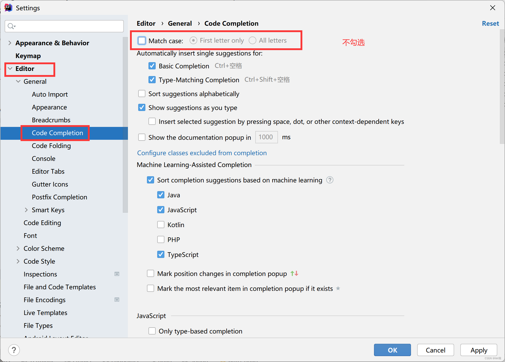Toggle Sort completion suggestions based on machine learning

pyautogui.click(x=151, y=180)
